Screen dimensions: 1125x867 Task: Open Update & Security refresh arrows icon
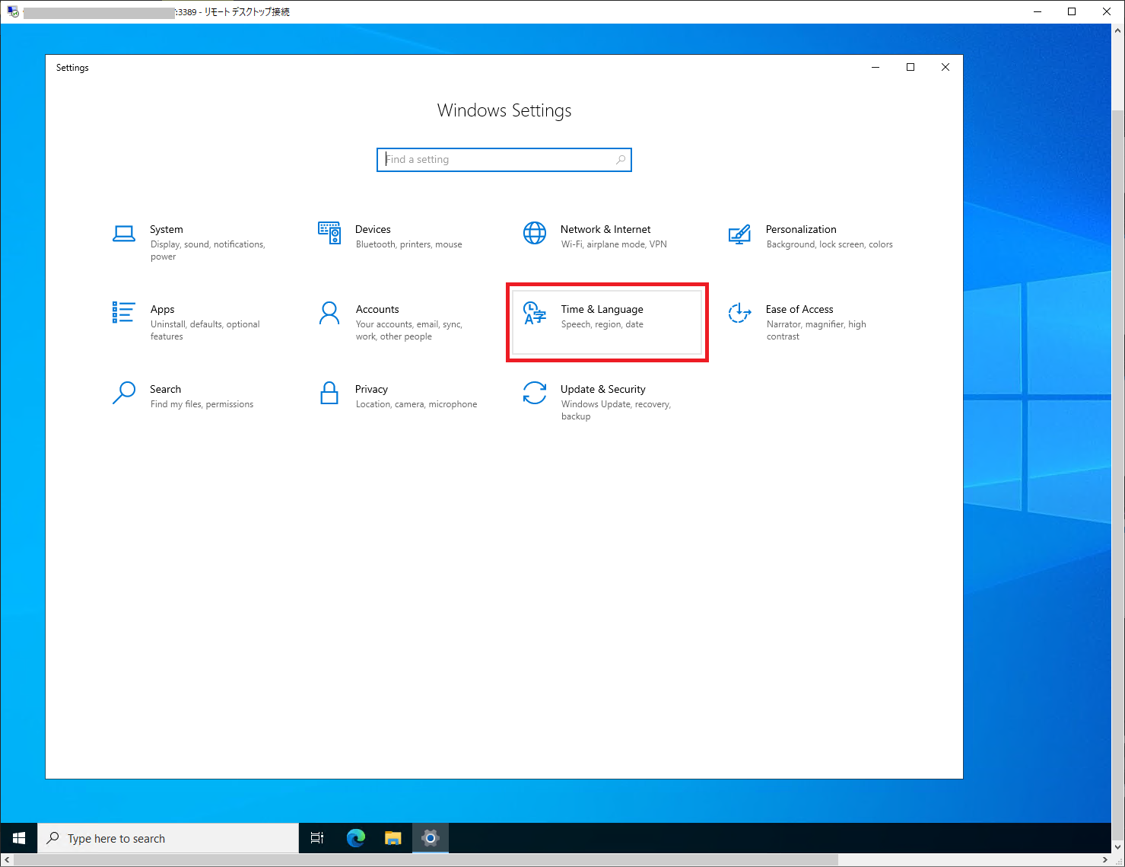(535, 393)
